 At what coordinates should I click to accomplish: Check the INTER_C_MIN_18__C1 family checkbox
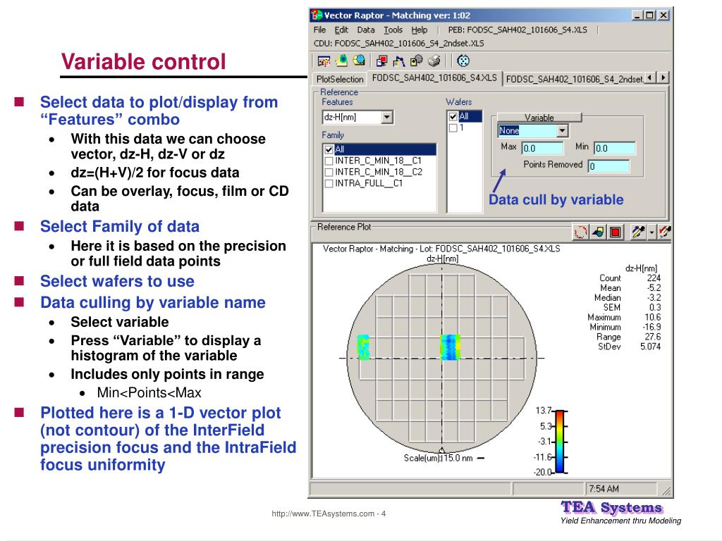click(x=329, y=161)
